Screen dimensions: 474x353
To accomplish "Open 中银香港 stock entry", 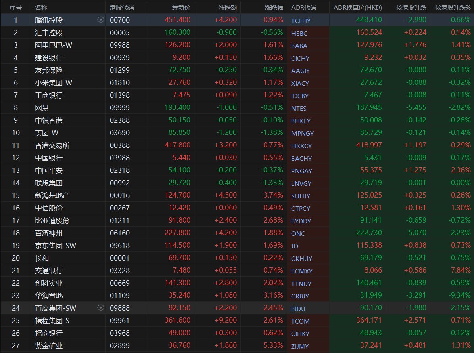I will point(49,120).
